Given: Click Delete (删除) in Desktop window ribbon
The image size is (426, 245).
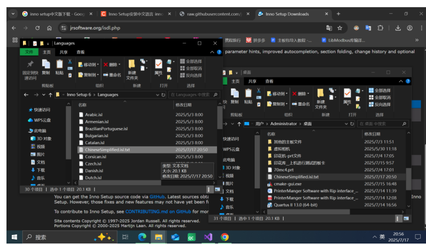Looking at the screenshot, I should coord(301,94).
